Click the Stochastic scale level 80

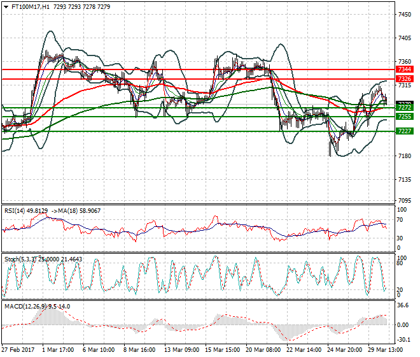pos(400,263)
